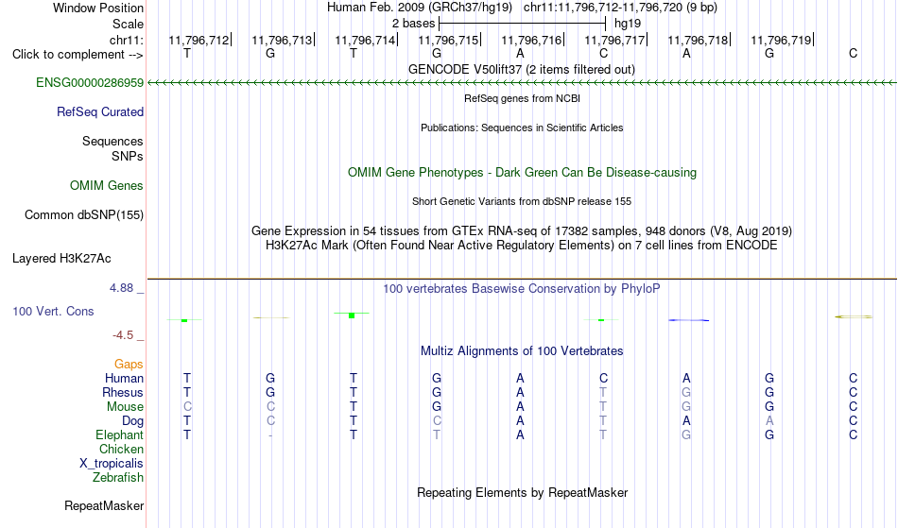Screen dimensions: 898x528
Task: Click the Mouse species row label
Action: [125, 407]
